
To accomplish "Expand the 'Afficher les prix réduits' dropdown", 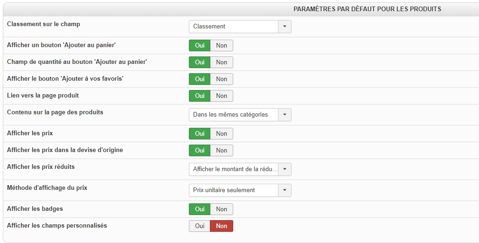I will pyautogui.click(x=285, y=169).
